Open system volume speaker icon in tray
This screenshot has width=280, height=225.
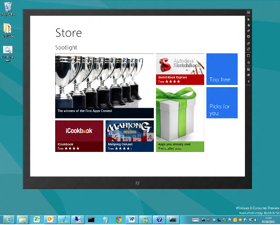coord(256,220)
